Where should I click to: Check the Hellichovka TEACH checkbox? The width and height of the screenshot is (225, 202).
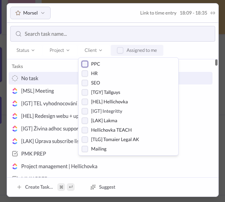tap(85, 130)
